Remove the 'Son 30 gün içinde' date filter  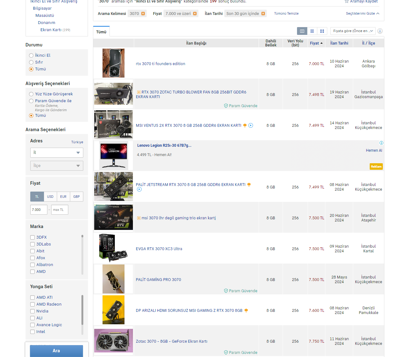click(263, 14)
